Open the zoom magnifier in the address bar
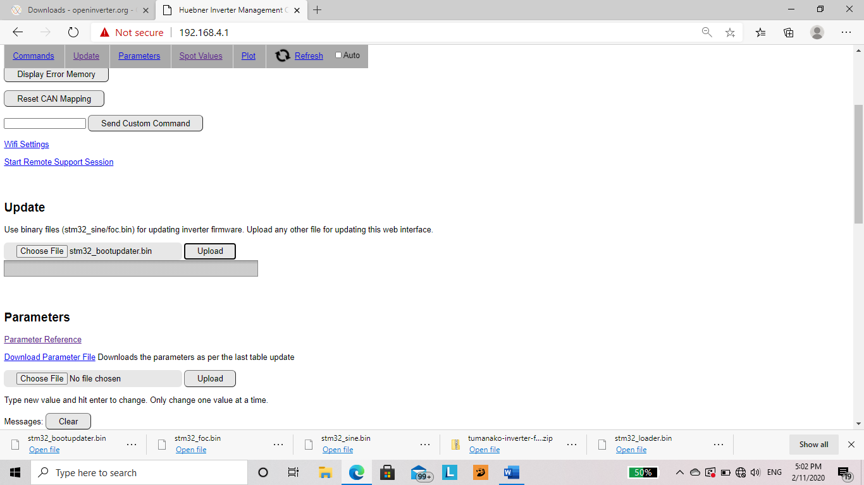Viewport: 864px width, 485px height. pos(707,32)
